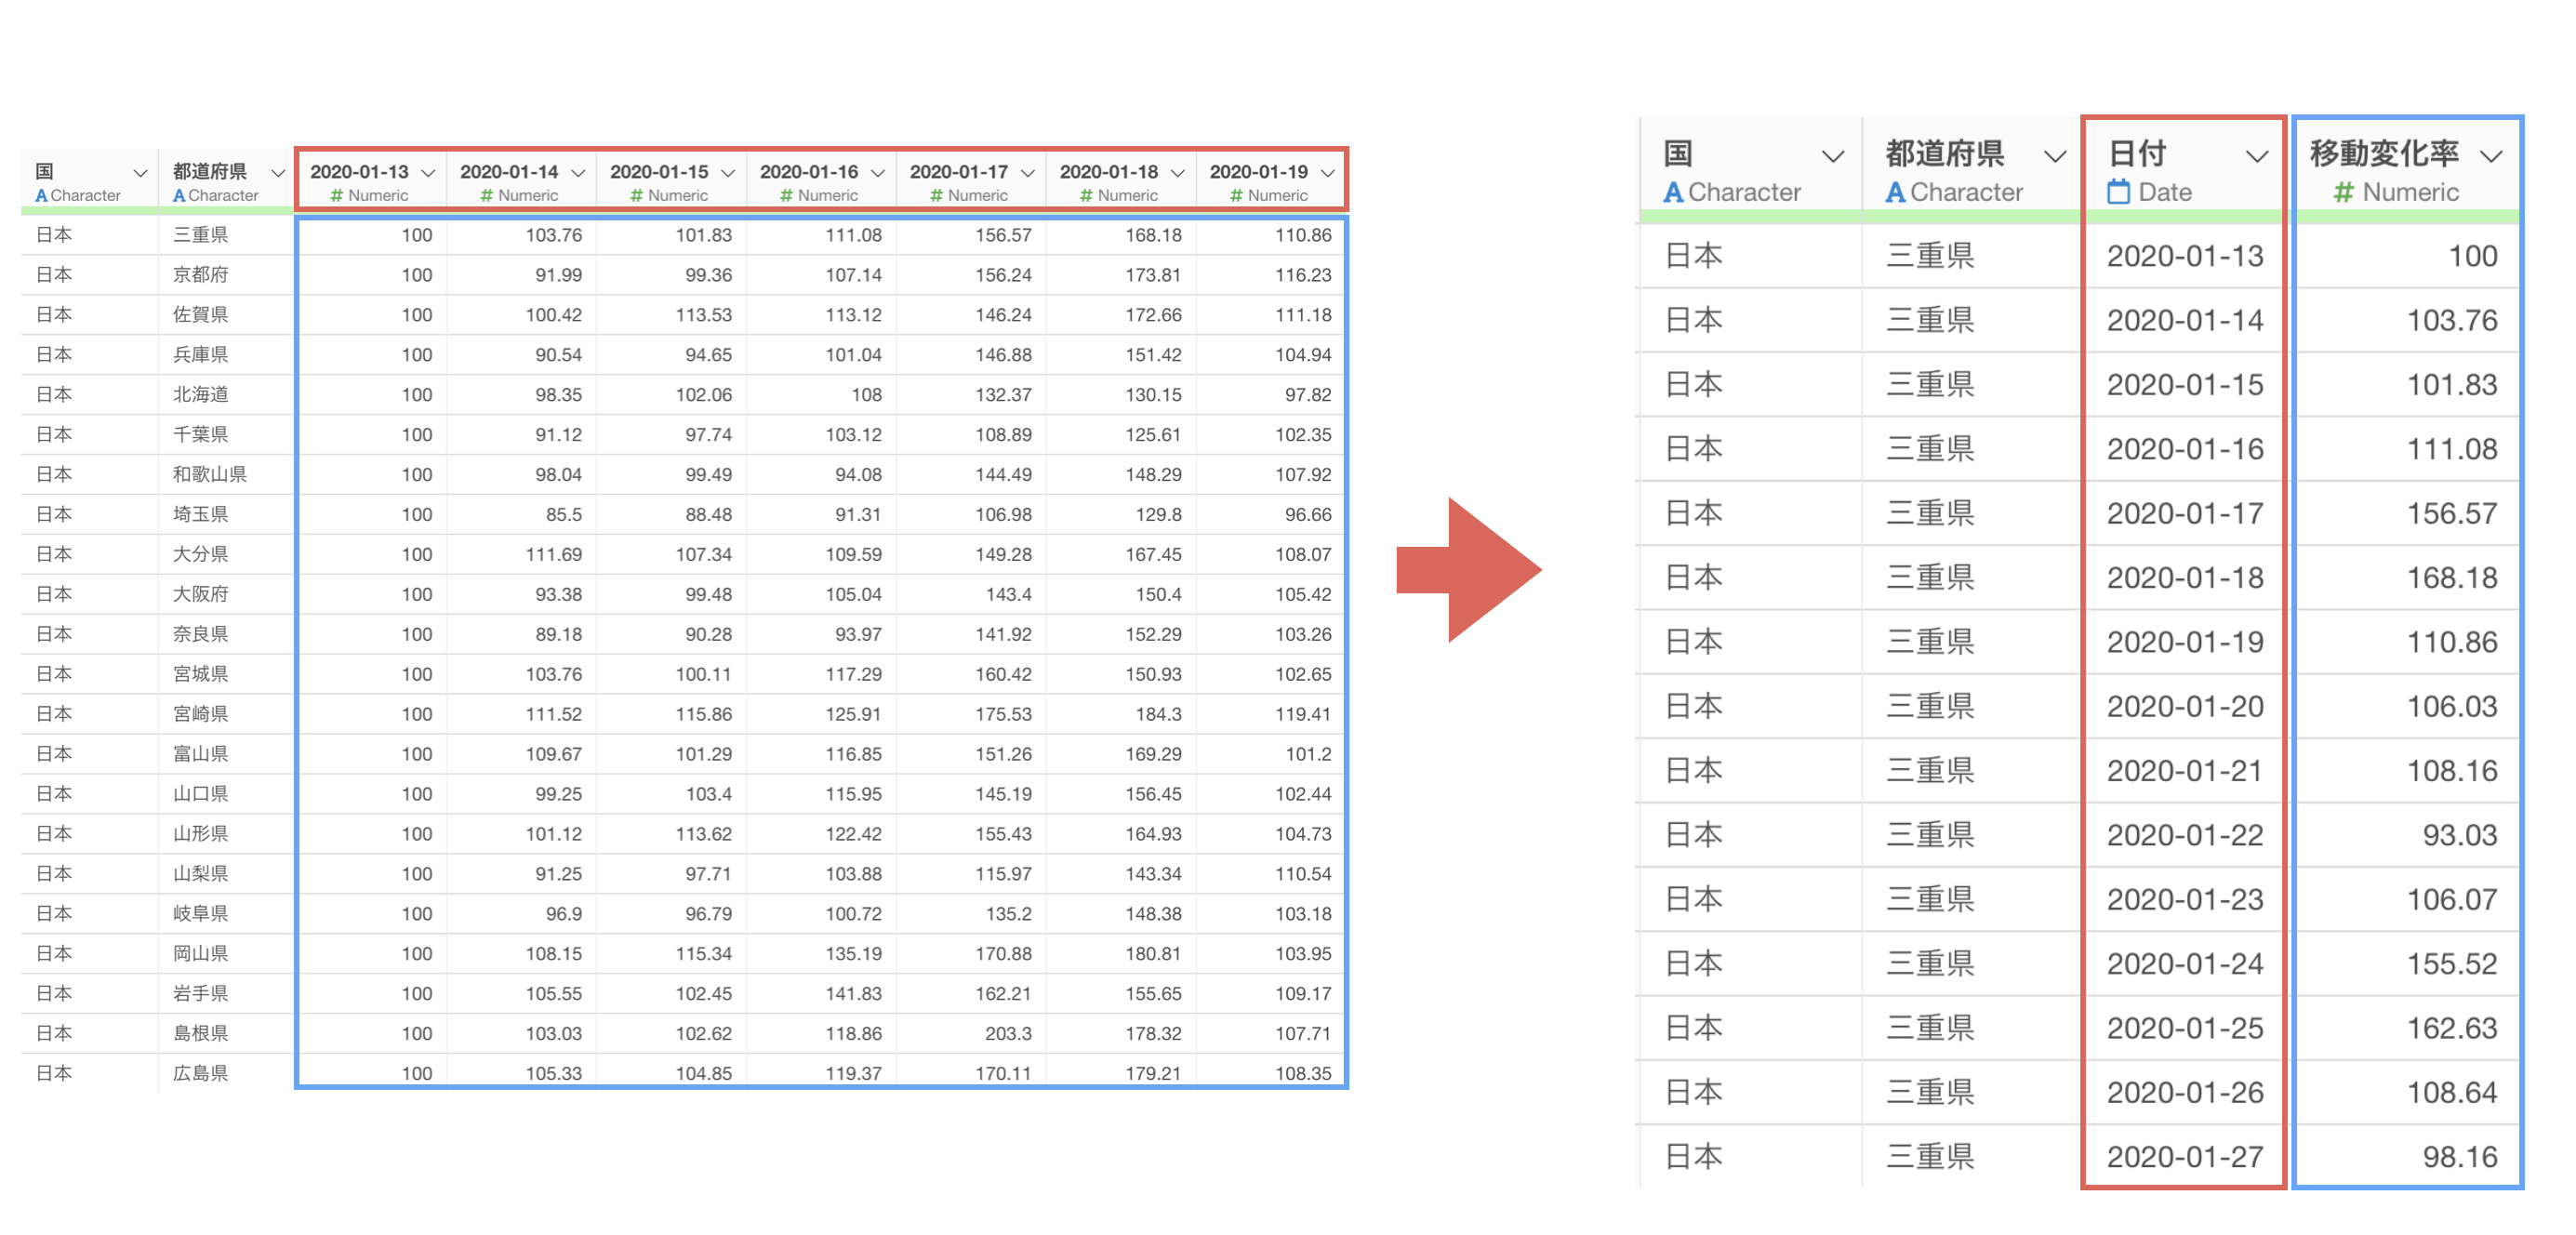Click the 2020-01-24 date cell

coord(2185,964)
